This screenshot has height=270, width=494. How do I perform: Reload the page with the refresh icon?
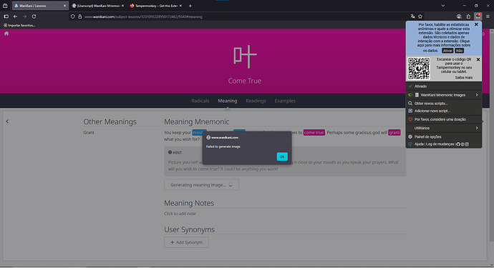tap(34, 16)
